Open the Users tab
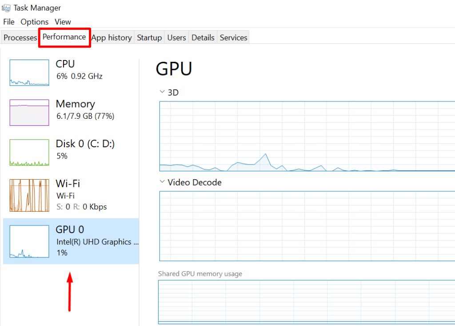Screen dimensions: 455x326 click(x=176, y=38)
